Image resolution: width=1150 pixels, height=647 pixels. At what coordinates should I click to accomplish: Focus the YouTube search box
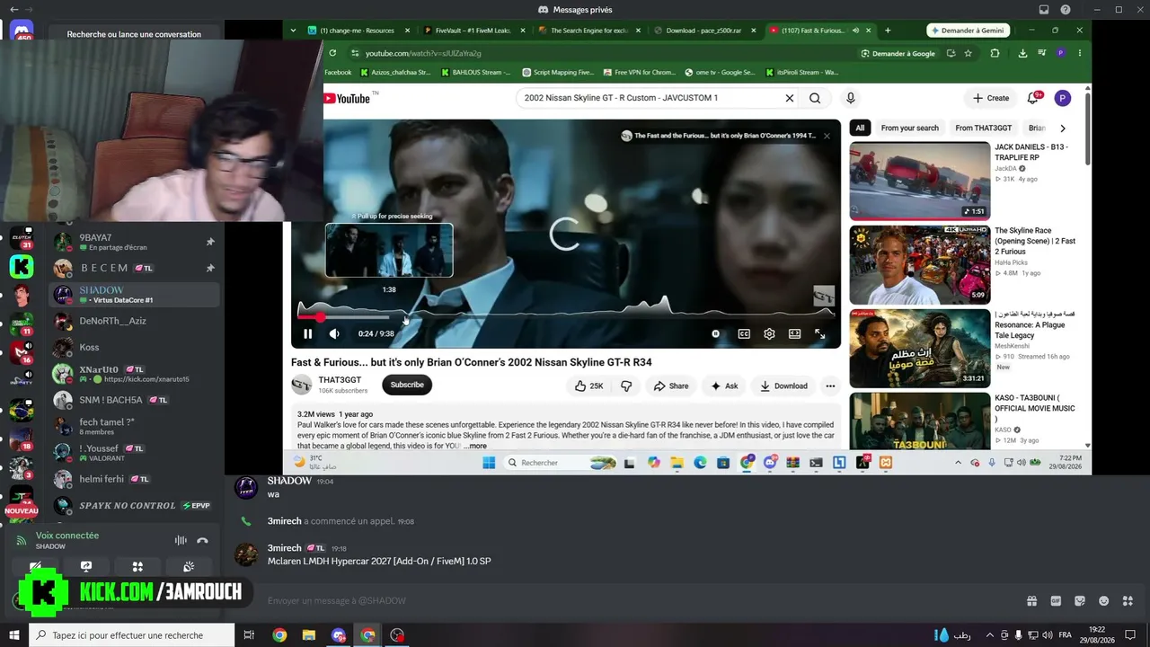coord(649,98)
